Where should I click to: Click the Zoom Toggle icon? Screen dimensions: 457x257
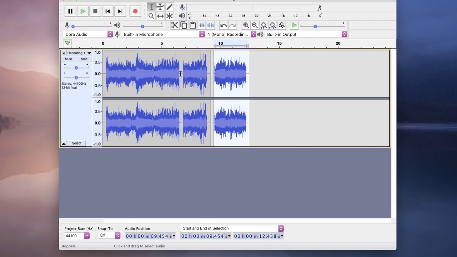282,25
